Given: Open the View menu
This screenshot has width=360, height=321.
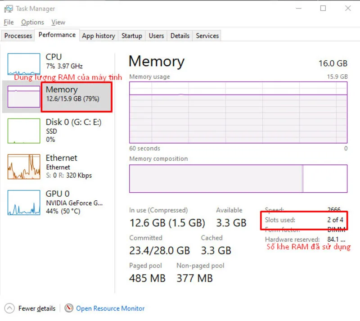Looking at the screenshot, I should (x=58, y=22).
